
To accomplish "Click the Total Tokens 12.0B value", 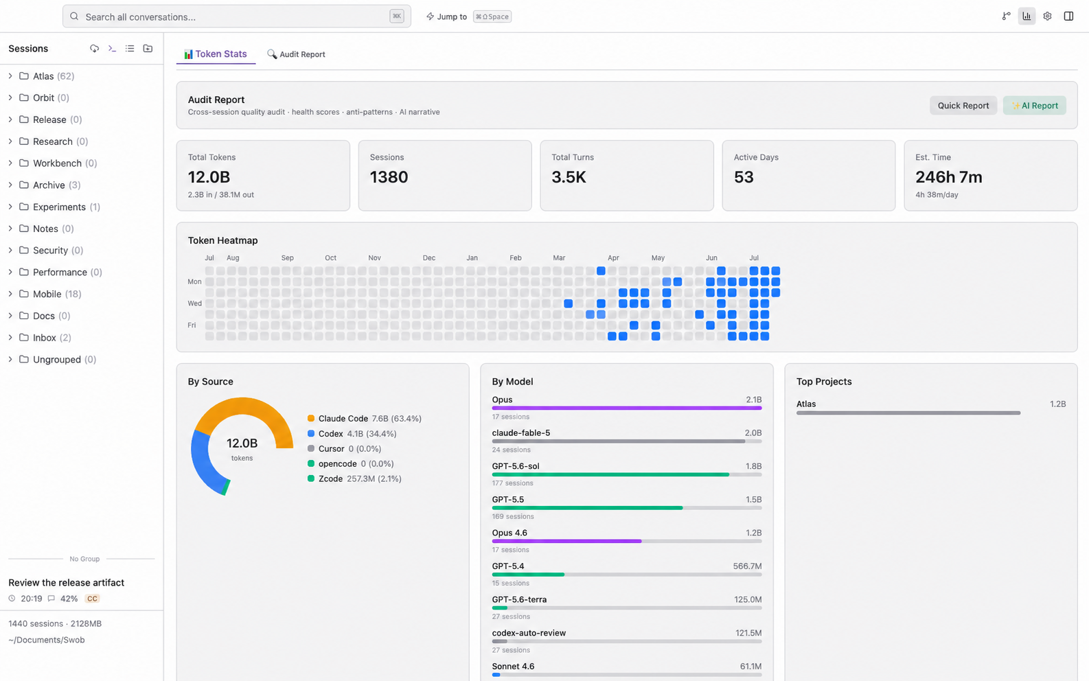I will pos(209,177).
